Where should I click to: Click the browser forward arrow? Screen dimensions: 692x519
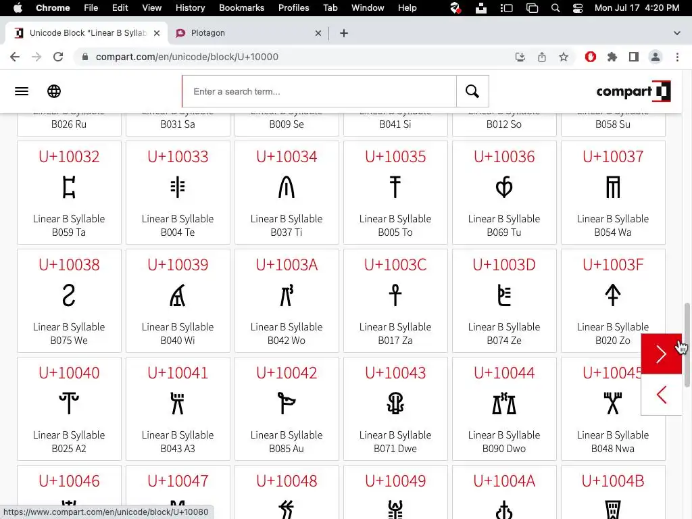point(36,57)
